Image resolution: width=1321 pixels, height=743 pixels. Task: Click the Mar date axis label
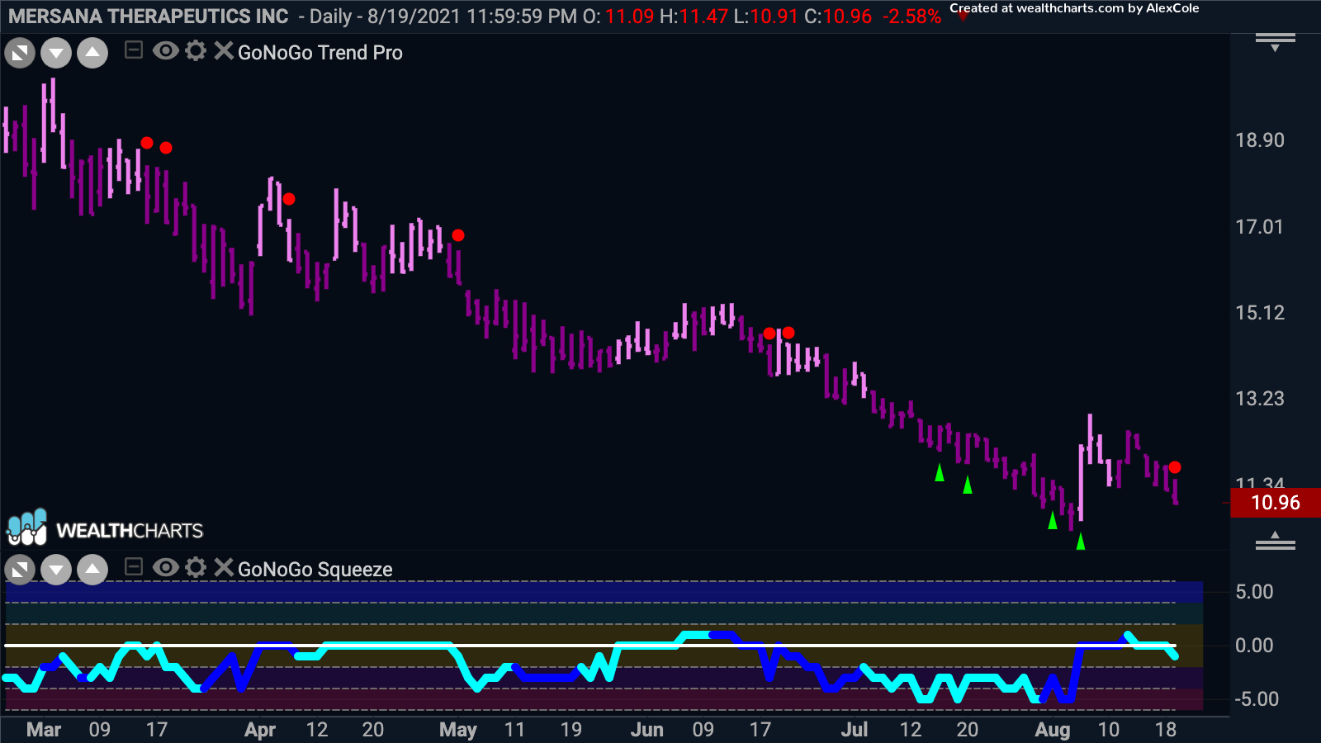click(x=44, y=730)
